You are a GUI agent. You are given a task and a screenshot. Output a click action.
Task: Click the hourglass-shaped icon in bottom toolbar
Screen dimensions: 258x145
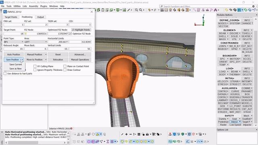(x=108, y=141)
